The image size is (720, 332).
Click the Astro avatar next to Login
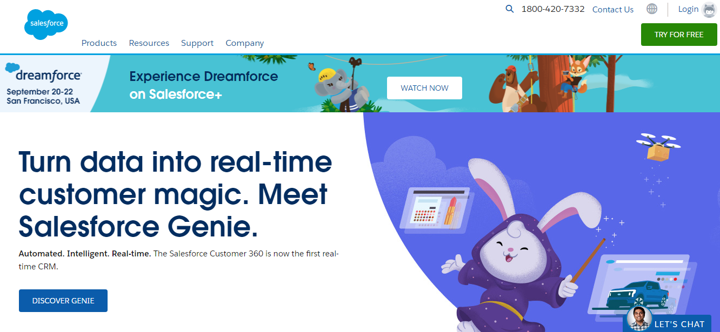(x=709, y=9)
